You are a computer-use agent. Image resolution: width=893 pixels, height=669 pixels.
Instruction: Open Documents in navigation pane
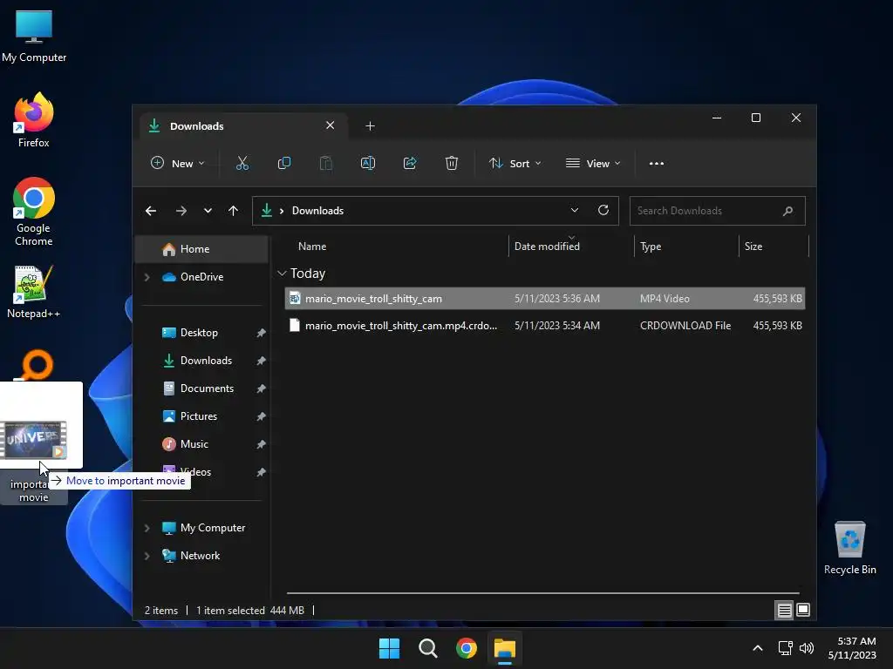207,389
